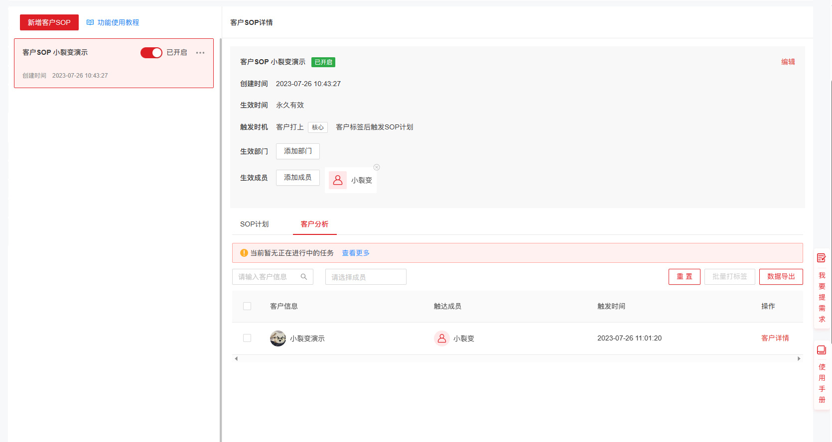Viewport: 832px width, 442px height.
Task: Click the 我要提需求 feedback icon
Action: 822,258
